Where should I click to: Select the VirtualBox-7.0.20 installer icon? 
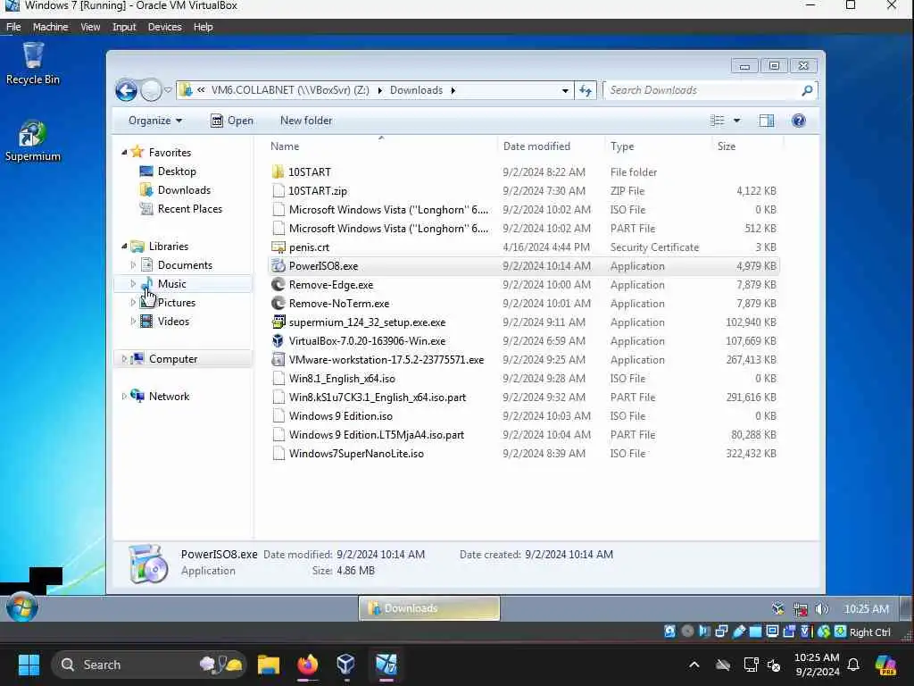click(278, 340)
